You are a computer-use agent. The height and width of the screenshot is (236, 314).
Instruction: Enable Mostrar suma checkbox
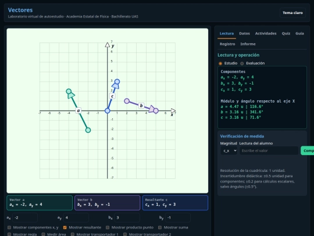(x=160, y=227)
